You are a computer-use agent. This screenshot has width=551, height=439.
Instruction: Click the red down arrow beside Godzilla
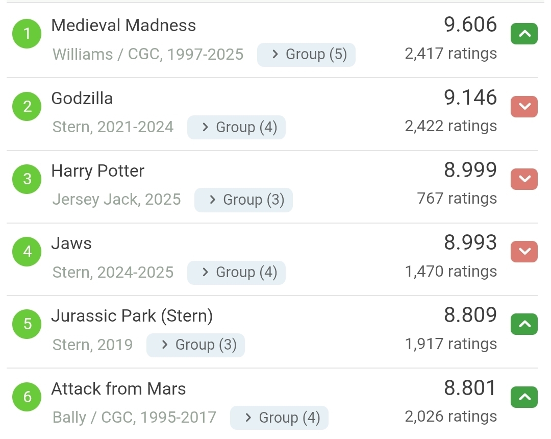point(524,107)
